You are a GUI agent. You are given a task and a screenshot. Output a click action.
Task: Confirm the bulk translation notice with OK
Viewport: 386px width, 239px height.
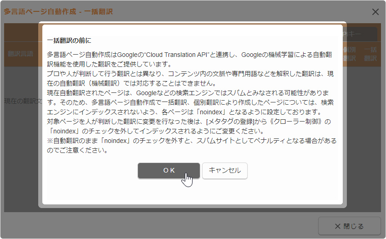[169, 171]
